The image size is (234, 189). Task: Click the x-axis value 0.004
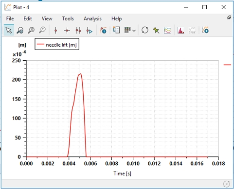69,164
